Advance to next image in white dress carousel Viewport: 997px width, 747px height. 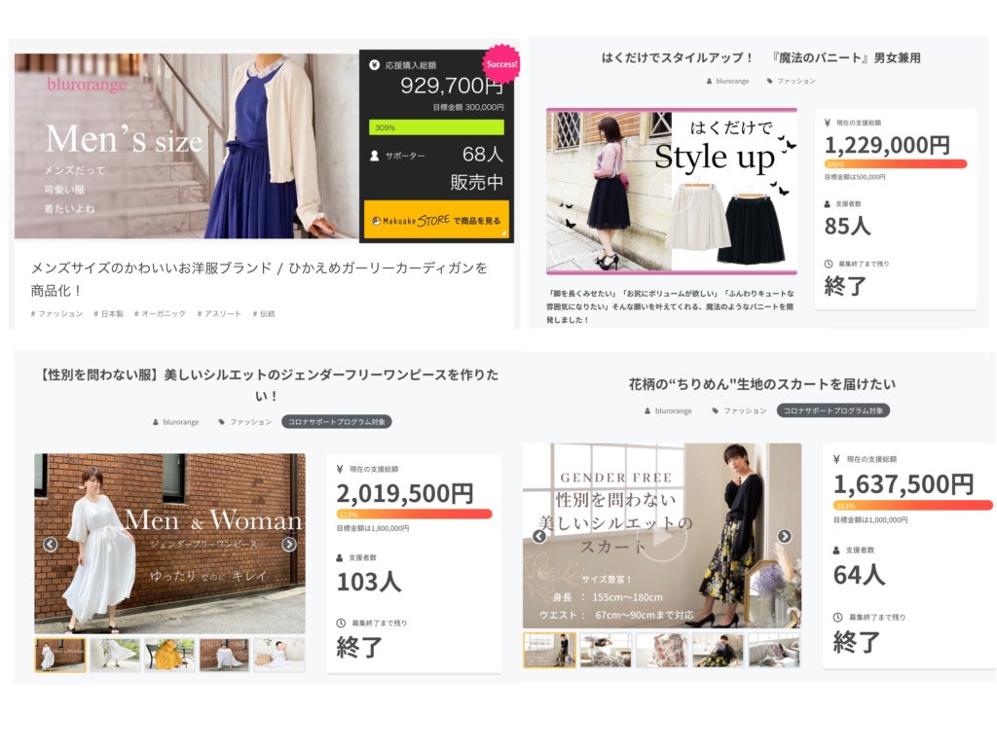pyautogui.click(x=289, y=545)
